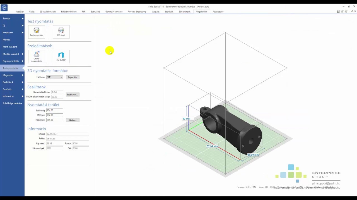357x200 pixels.
Task: Expand the Megosztás submenu
Action: (23, 75)
